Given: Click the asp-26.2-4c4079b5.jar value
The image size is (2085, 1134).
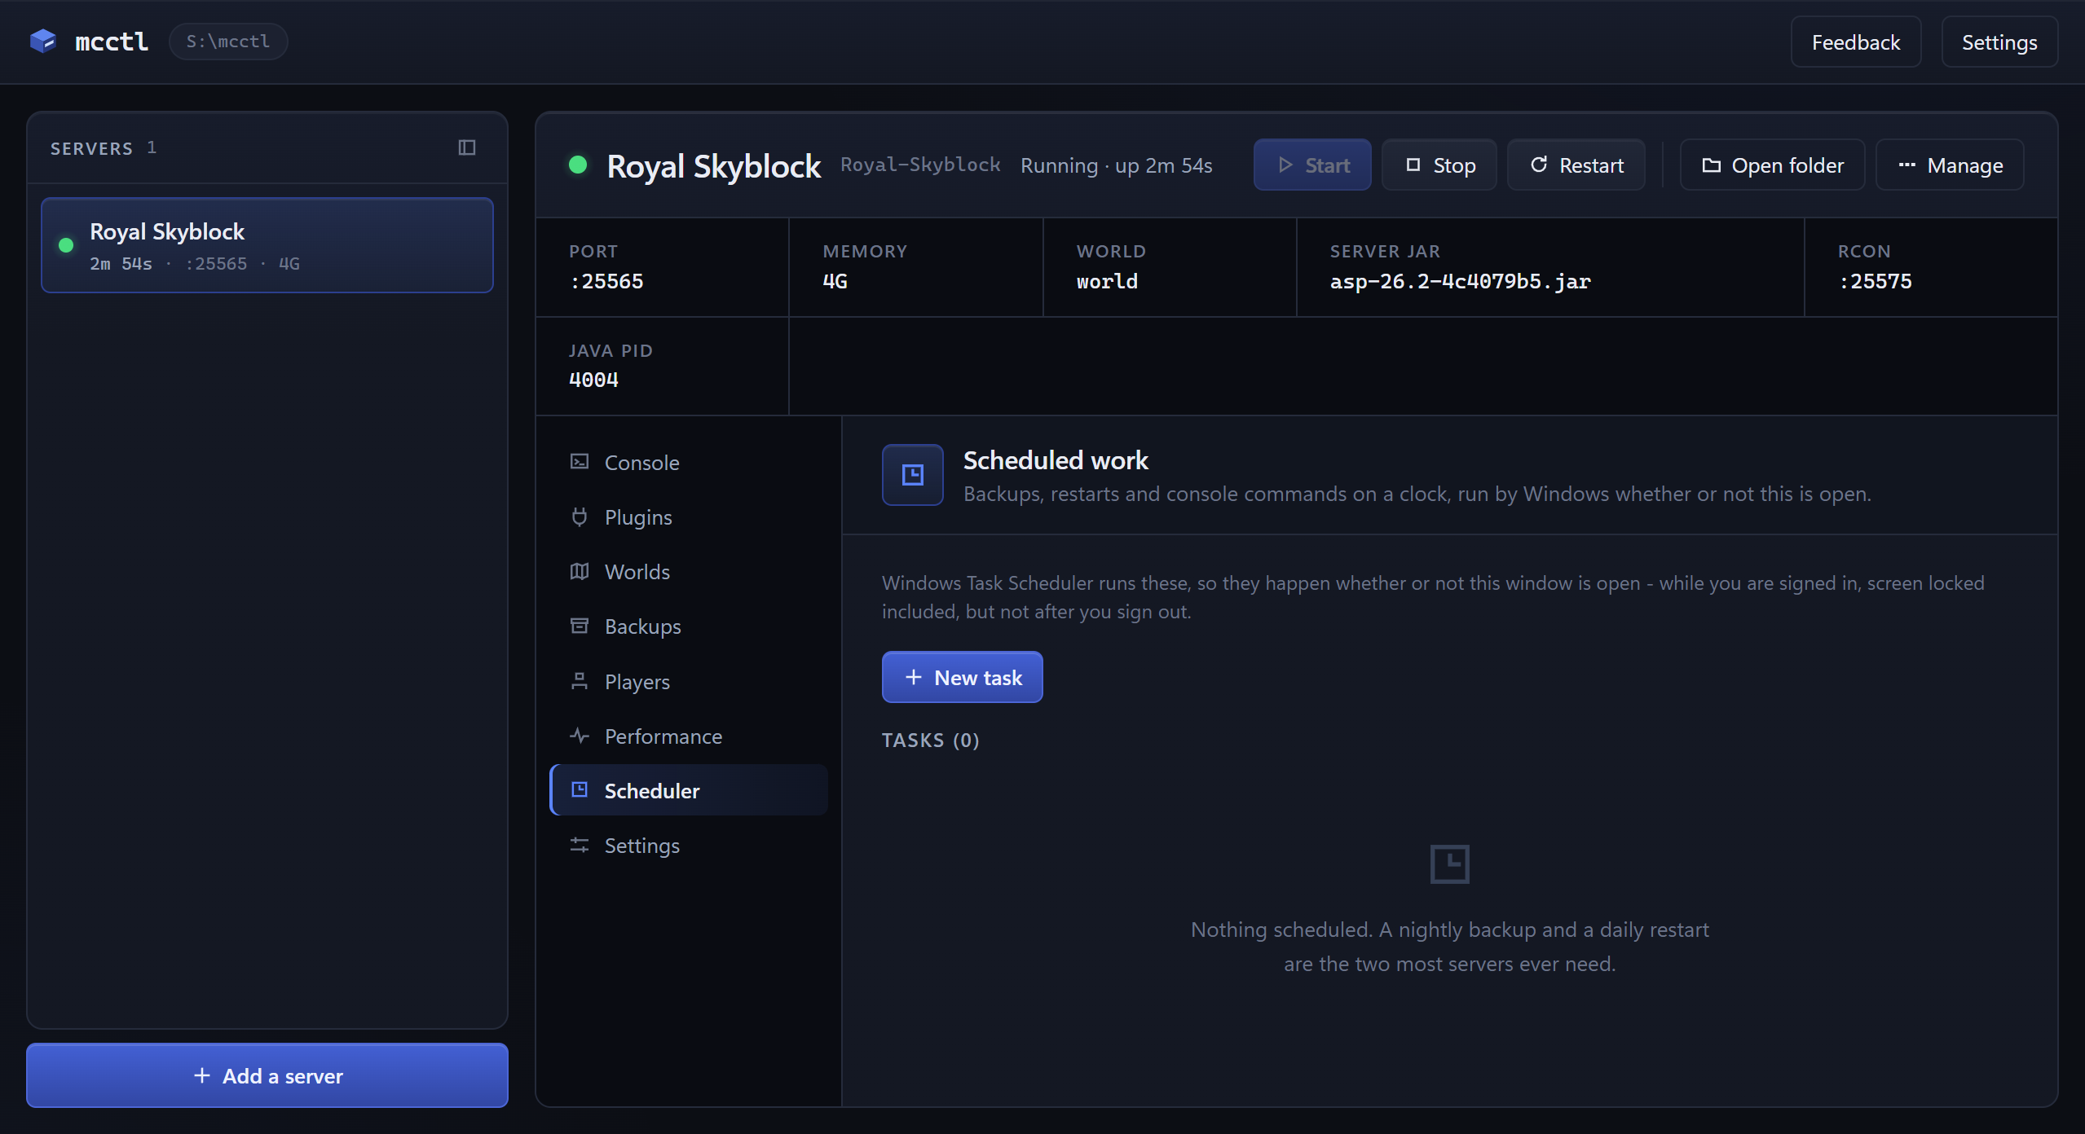Looking at the screenshot, I should pos(1461,281).
